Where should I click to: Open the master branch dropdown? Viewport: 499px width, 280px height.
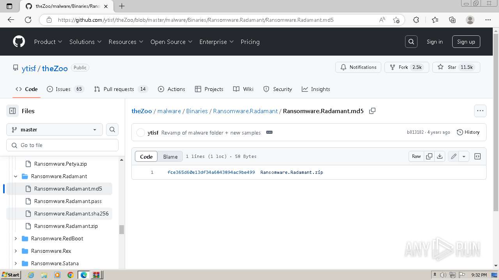pos(55,129)
